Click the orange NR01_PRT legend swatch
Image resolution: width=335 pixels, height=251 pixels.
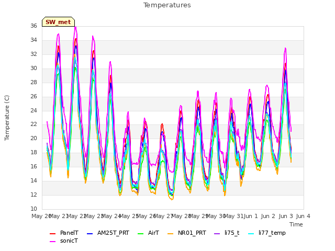tap(170, 234)
